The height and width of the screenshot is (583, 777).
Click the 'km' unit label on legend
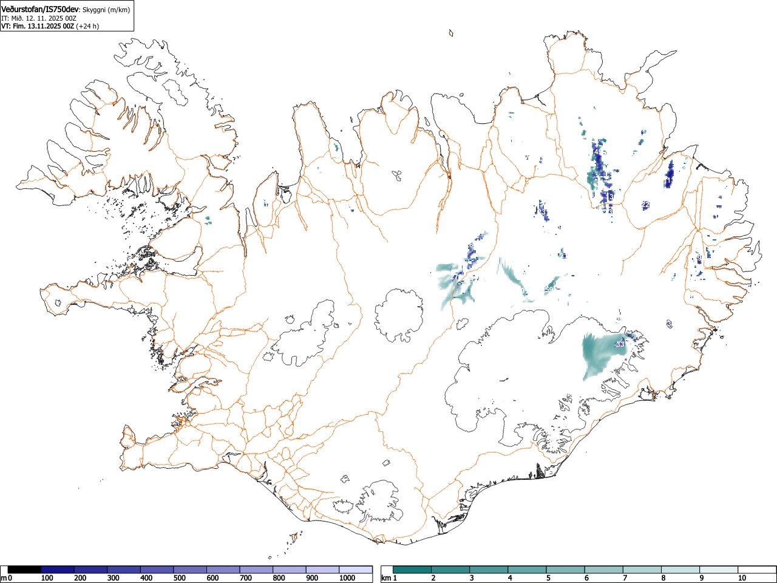(x=385, y=578)
